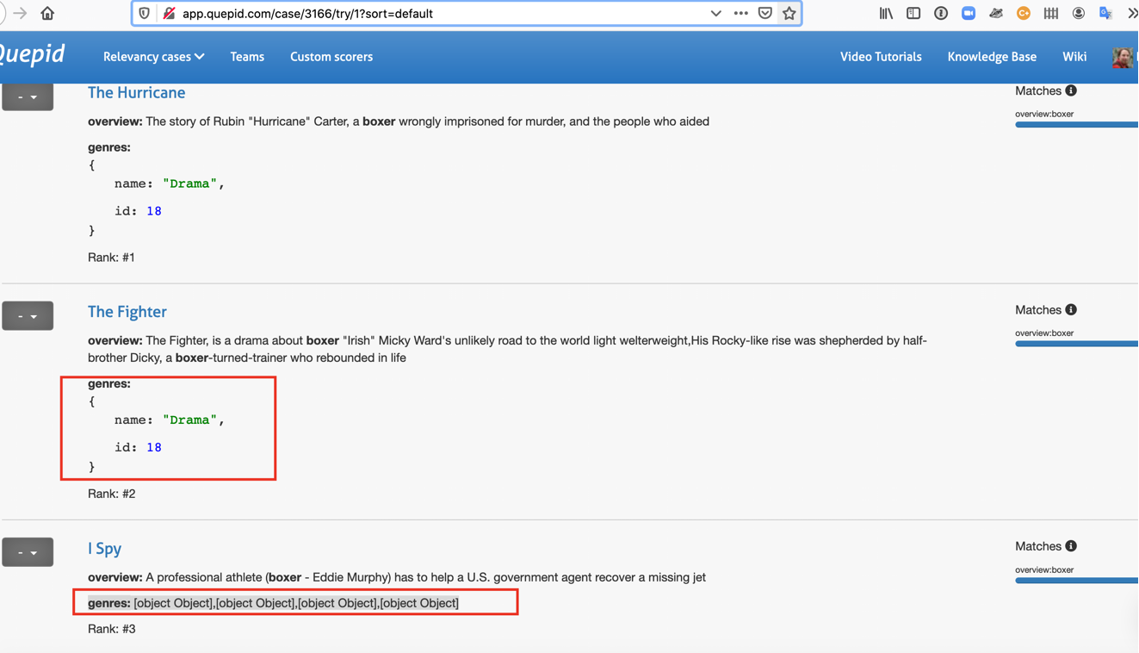Open The Fighter result link
Viewport: 1139px width, 653px height.
(127, 311)
